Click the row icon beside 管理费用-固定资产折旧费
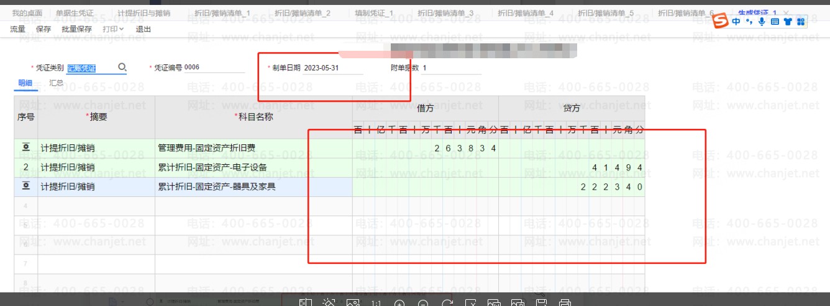This screenshot has width=830, height=306. click(x=26, y=147)
